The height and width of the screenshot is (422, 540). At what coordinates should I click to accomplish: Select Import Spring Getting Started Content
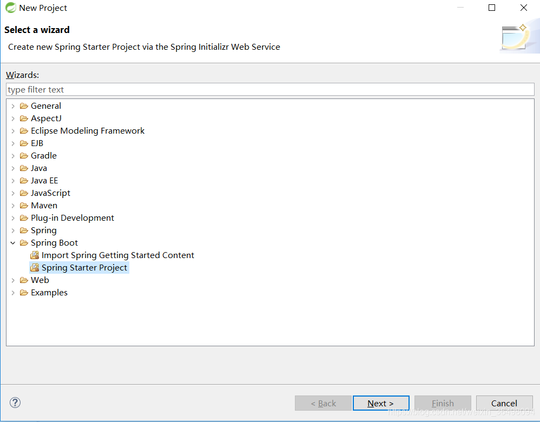(x=118, y=255)
